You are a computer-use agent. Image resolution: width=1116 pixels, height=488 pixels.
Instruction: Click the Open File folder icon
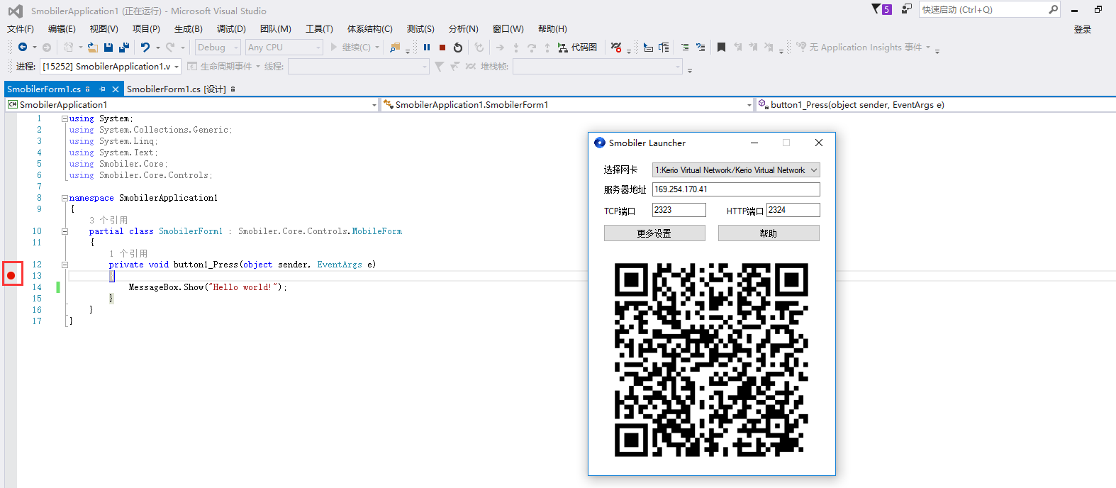pyautogui.click(x=93, y=48)
